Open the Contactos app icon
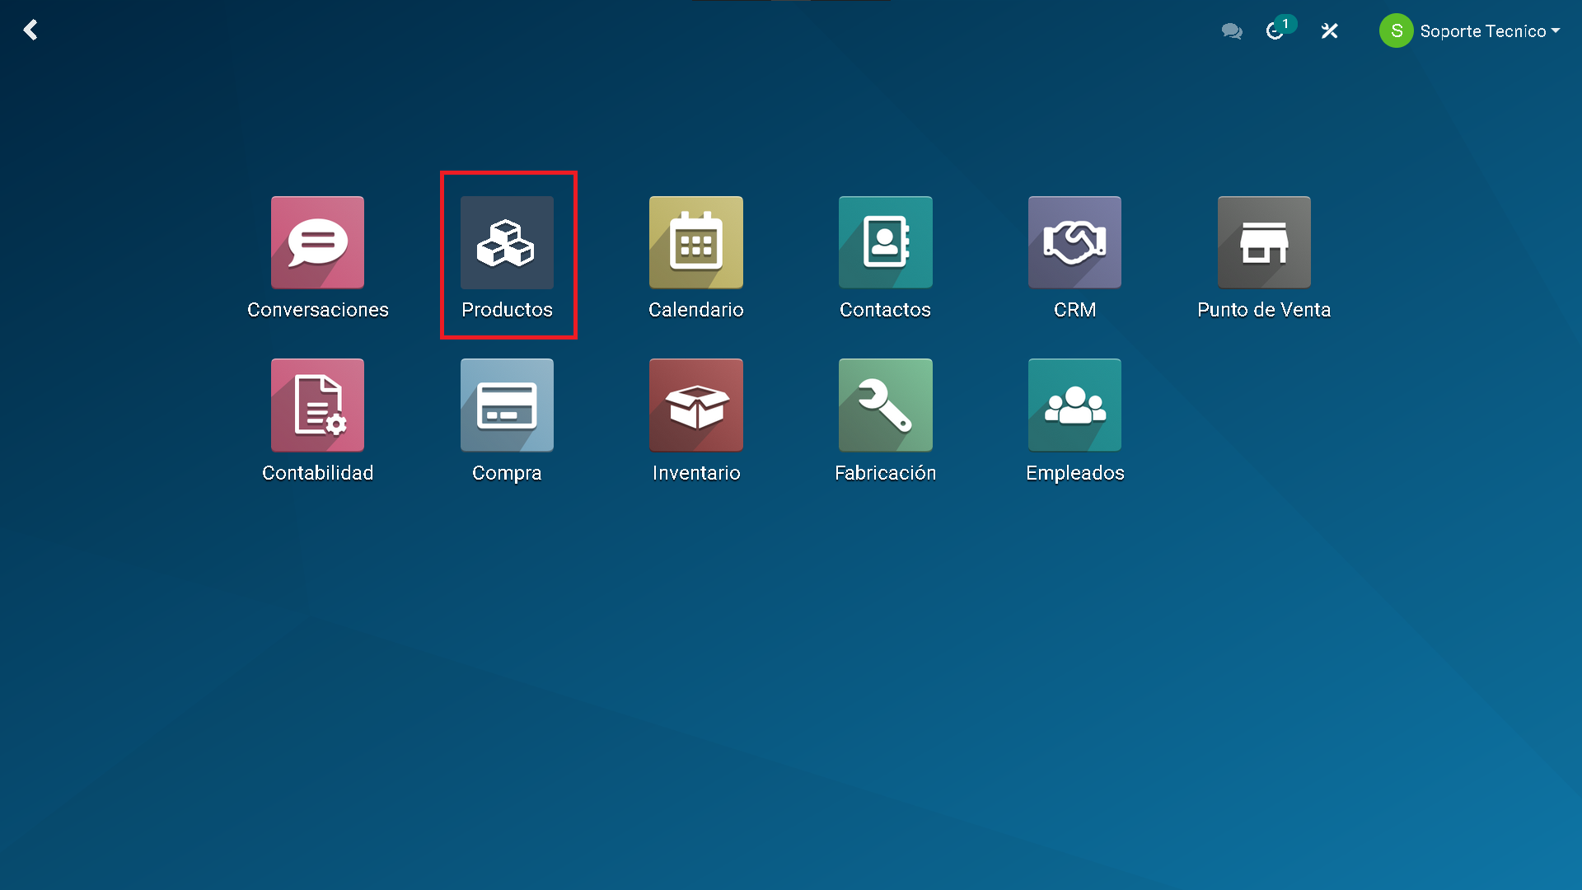 885,242
